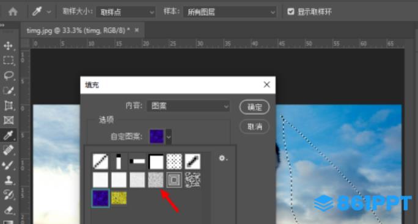Select the Crop tool
This screenshot has height=224, width=418.
9,106
